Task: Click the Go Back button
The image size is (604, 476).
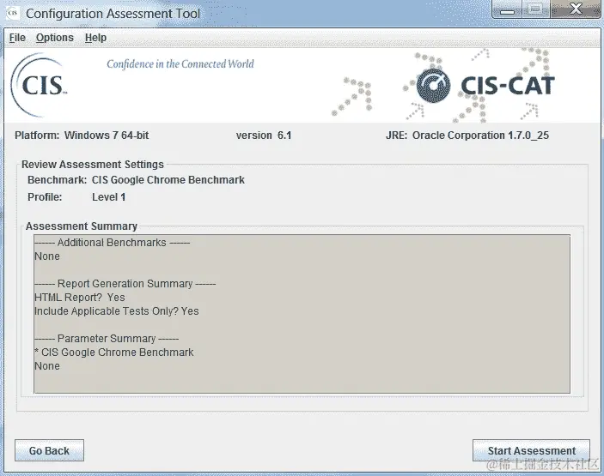Action: point(49,450)
